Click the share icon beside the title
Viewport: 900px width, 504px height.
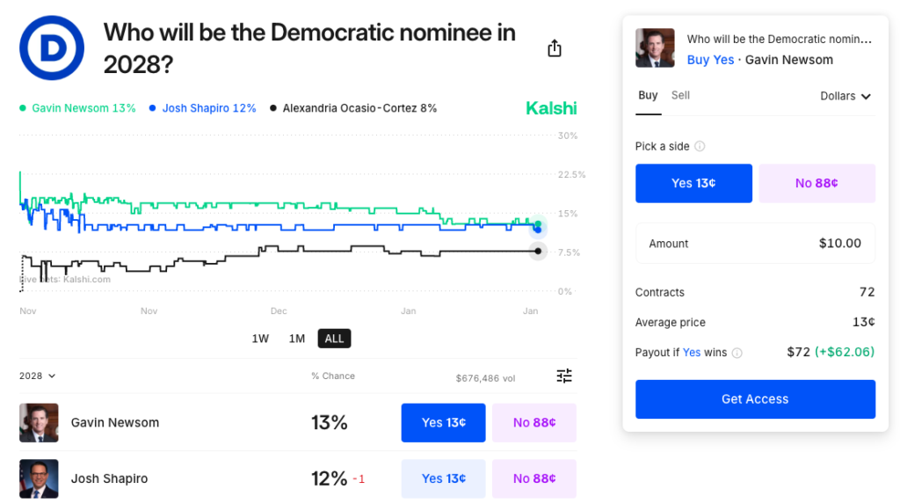pos(554,48)
